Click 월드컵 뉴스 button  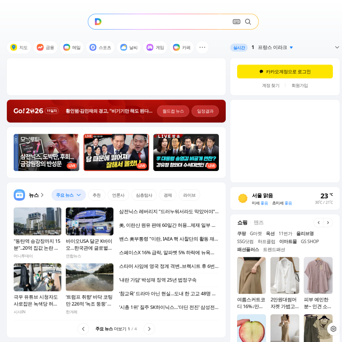[x=173, y=111]
